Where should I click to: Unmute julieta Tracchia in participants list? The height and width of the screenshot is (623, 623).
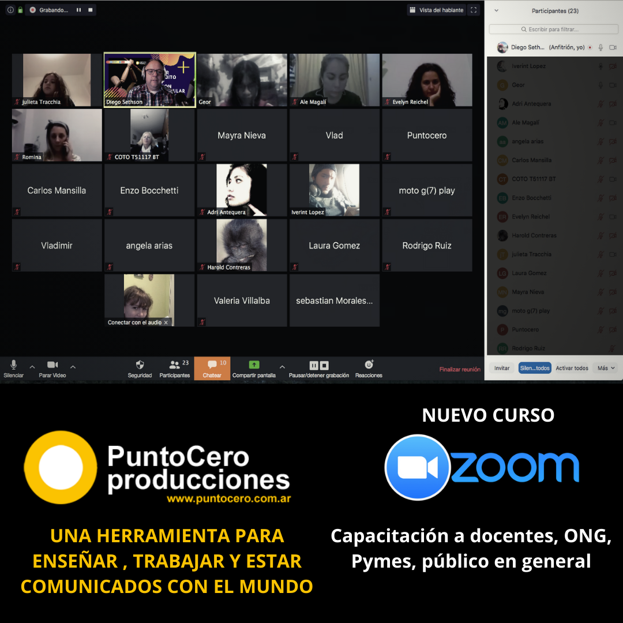(x=601, y=255)
